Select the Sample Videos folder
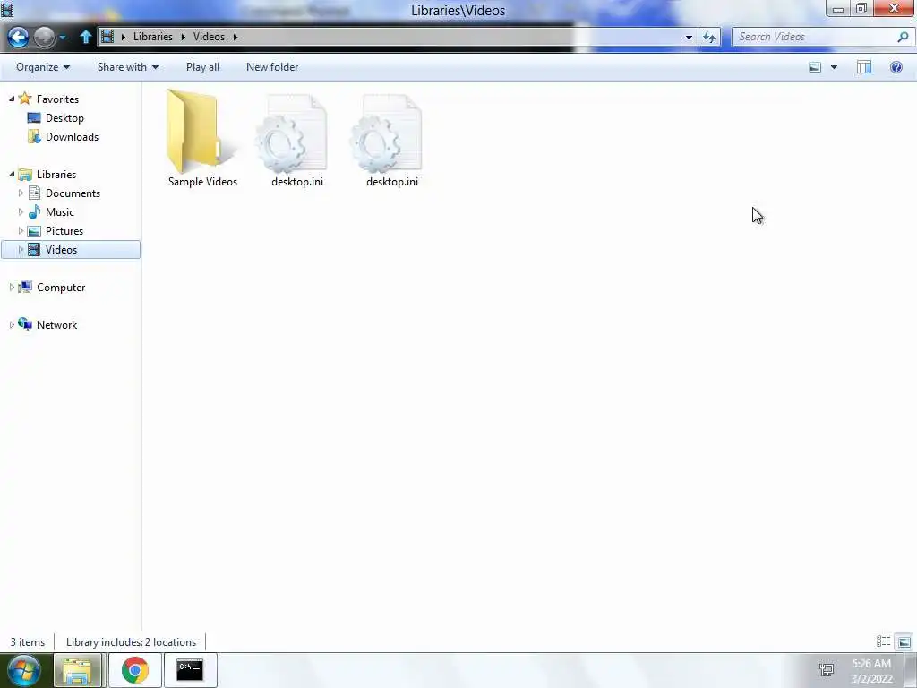The width and height of the screenshot is (917, 688). pyautogui.click(x=202, y=139)
